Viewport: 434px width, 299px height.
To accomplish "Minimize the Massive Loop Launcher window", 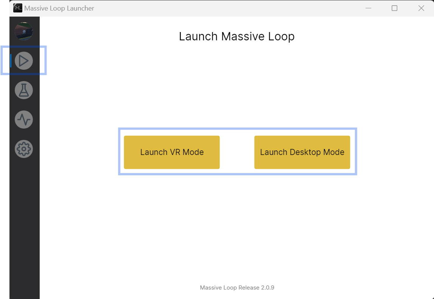I will point(368,8).
